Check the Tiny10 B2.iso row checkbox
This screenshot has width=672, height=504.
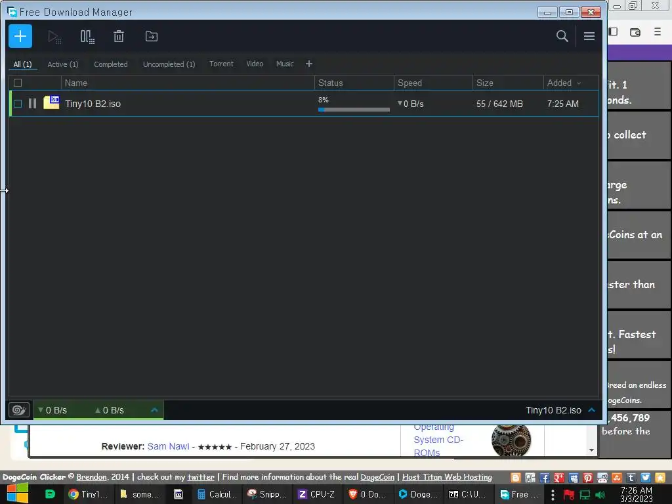[x=18, y=103]
